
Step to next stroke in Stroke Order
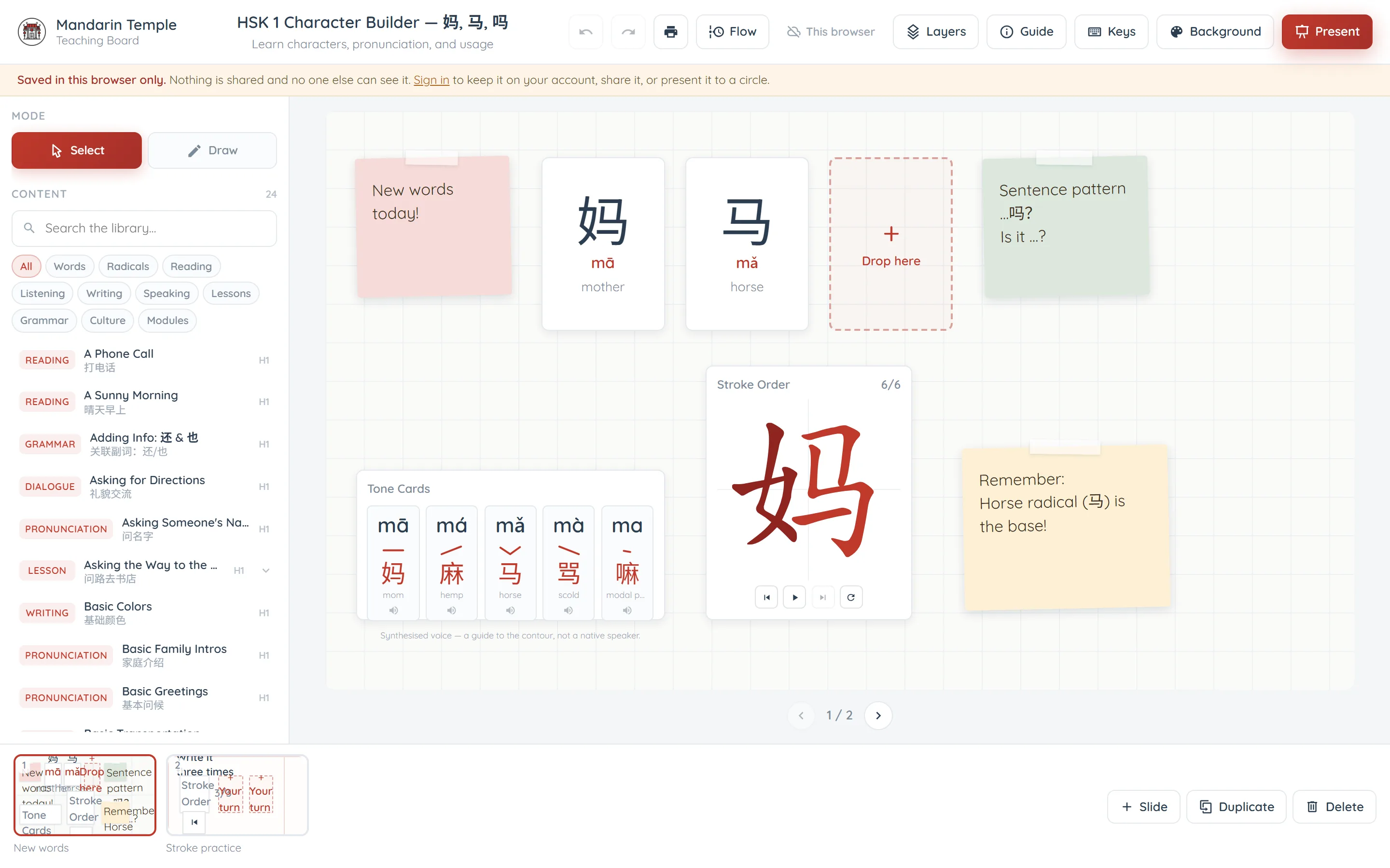tap(822, 597)
